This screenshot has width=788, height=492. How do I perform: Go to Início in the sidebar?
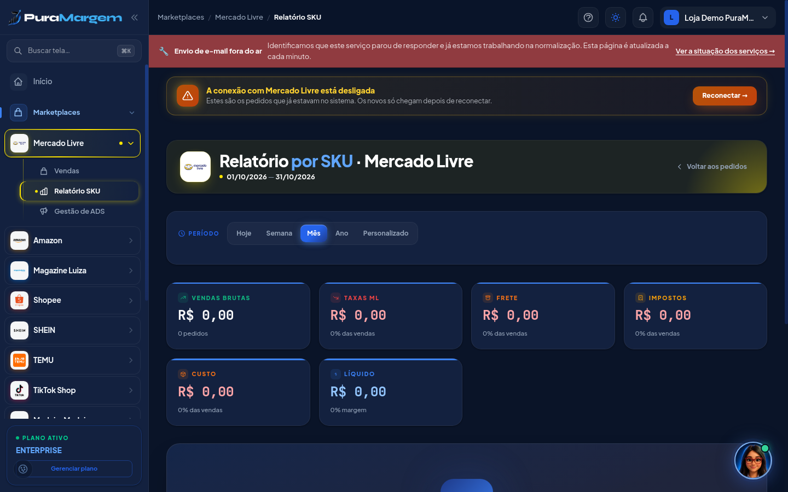click(x=74, y=81)
